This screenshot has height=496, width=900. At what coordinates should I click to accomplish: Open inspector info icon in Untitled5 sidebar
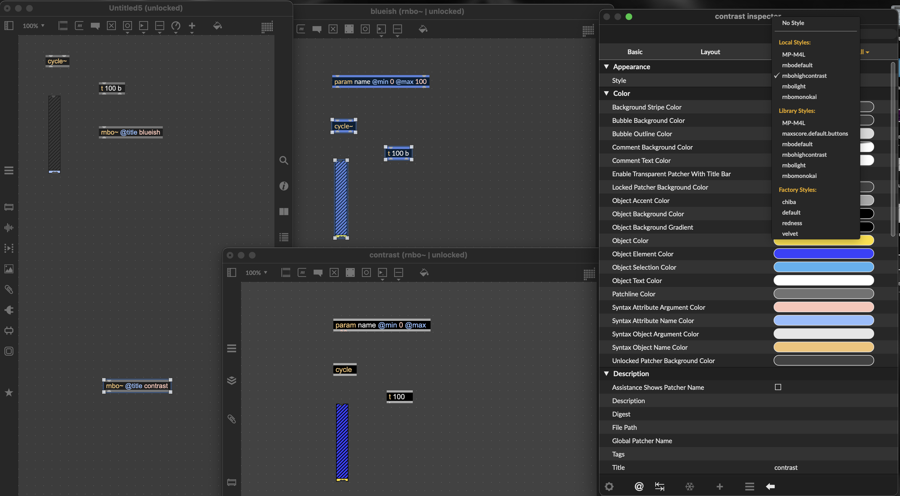click(x=284, y=186)
